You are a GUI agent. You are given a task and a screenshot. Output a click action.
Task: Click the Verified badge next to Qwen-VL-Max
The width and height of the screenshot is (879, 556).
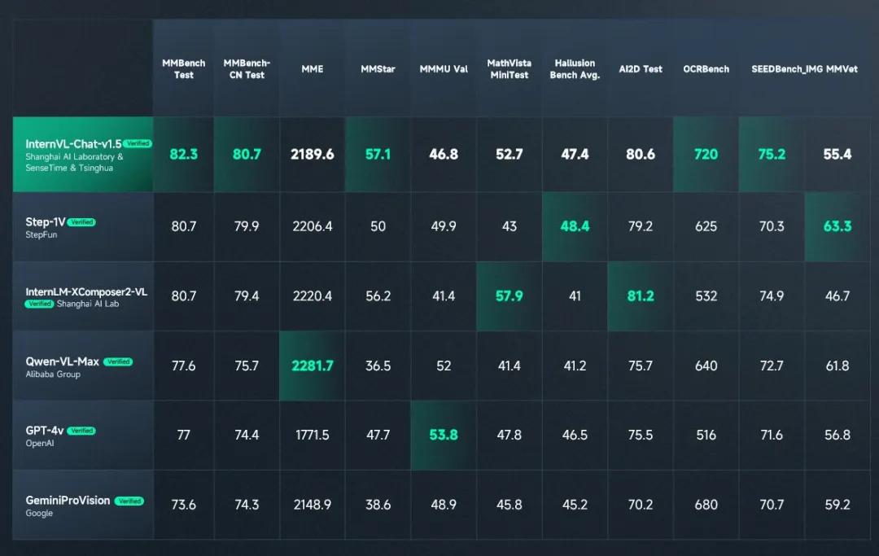point(118,361)
